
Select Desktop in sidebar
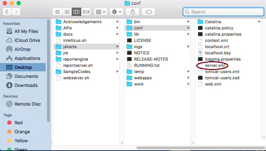point(23,67)
